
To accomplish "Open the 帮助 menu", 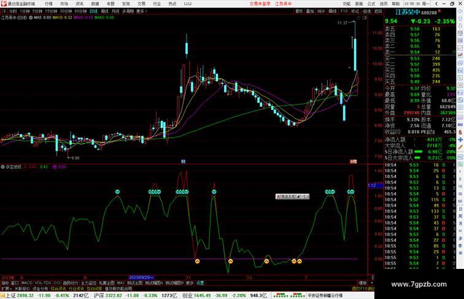I will (x=396, y=4).
